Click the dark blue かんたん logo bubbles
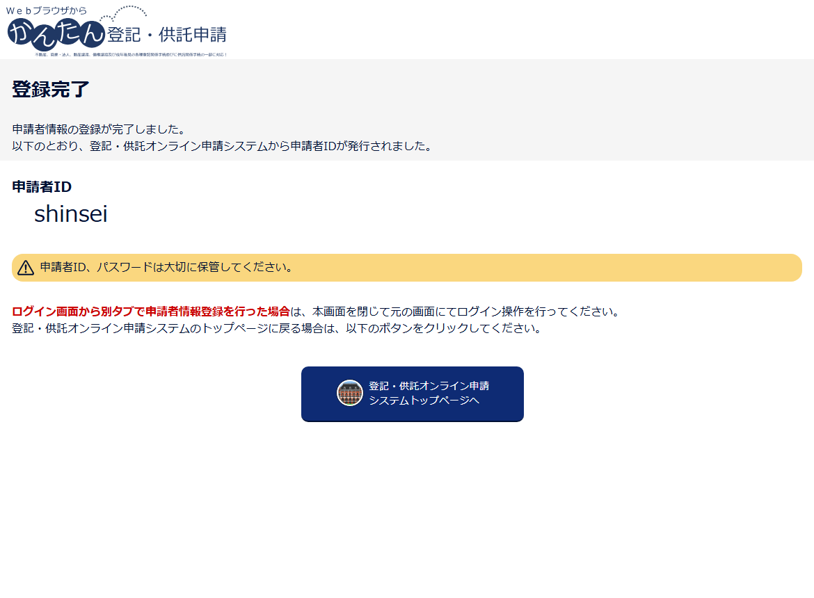The width and height of the screenshot is (814, 598). coord(56,33)
